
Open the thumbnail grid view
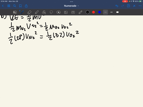point(9,6)
